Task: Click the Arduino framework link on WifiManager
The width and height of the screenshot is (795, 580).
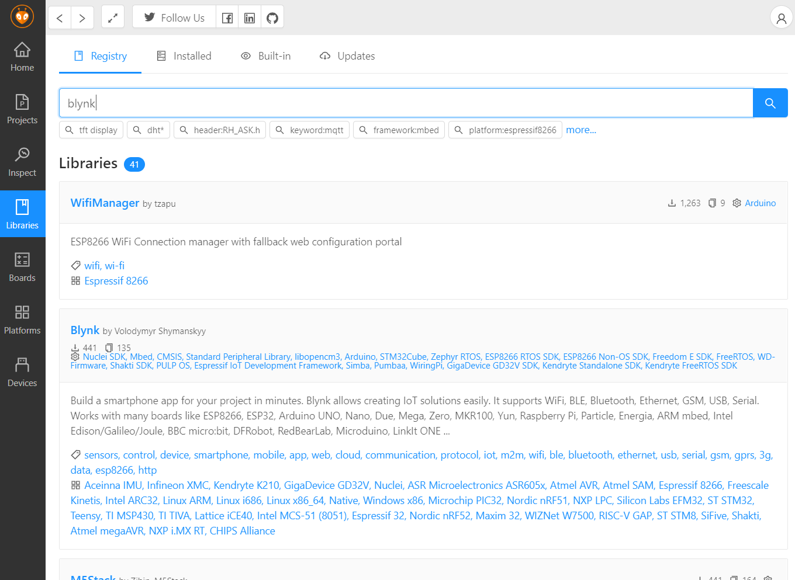Action: 761,203
